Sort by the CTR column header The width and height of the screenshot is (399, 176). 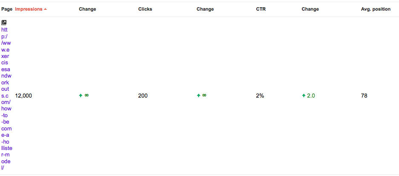(261, 9)
